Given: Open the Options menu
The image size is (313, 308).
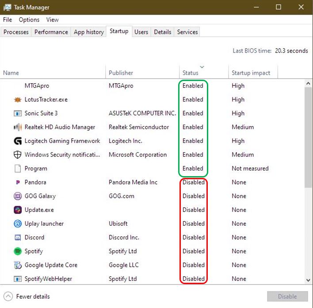Looking at the screenshot, I should 29,19.
